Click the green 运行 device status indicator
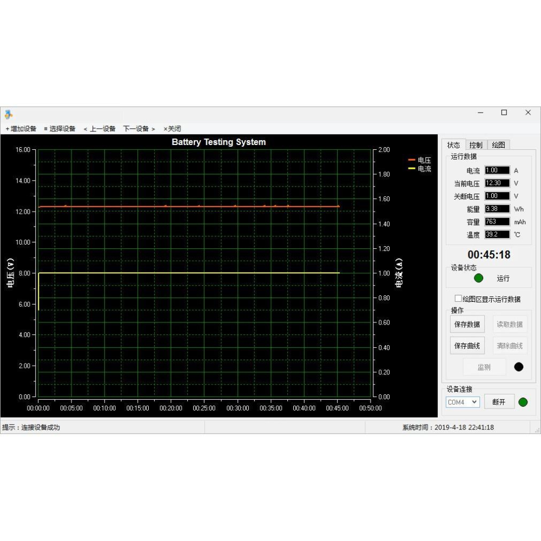541x541 pixels. tap(478, 278)
